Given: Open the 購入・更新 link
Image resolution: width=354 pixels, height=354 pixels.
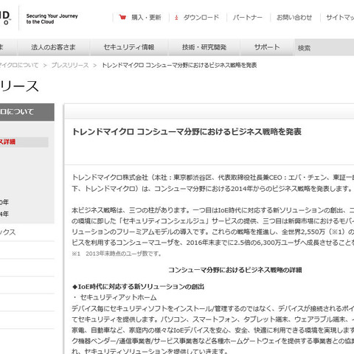Looking at the screenshot, I should click(x=146, y=18).
